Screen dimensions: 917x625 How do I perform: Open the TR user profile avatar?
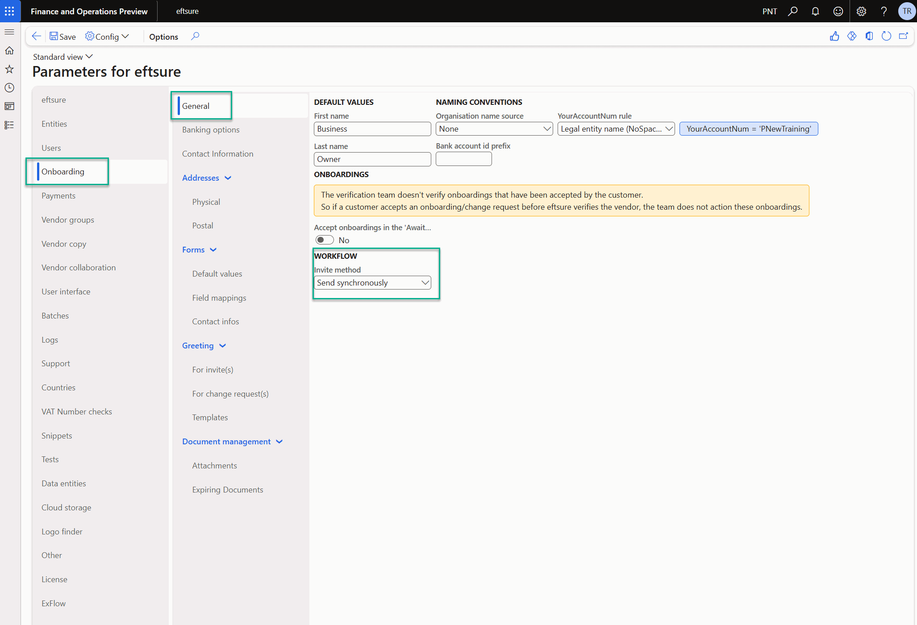(907, 11)
